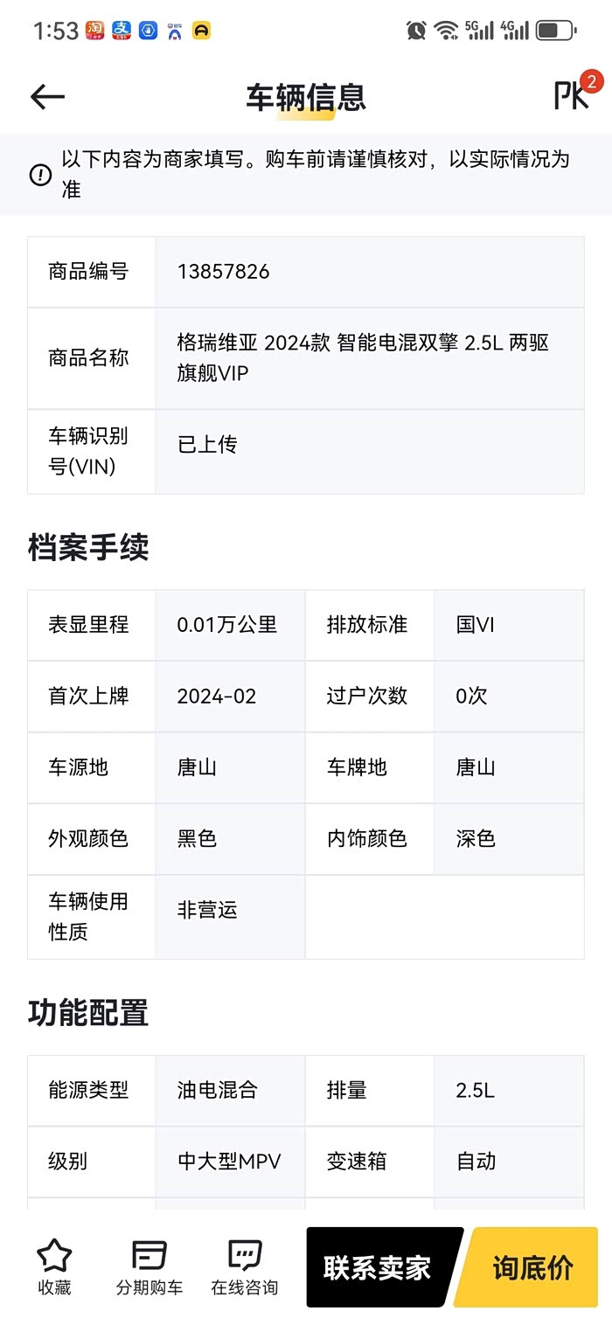612x1325 pixels.
Task: Tap the Alipay notification icon in status bar
Action: [x=122, y=31]
